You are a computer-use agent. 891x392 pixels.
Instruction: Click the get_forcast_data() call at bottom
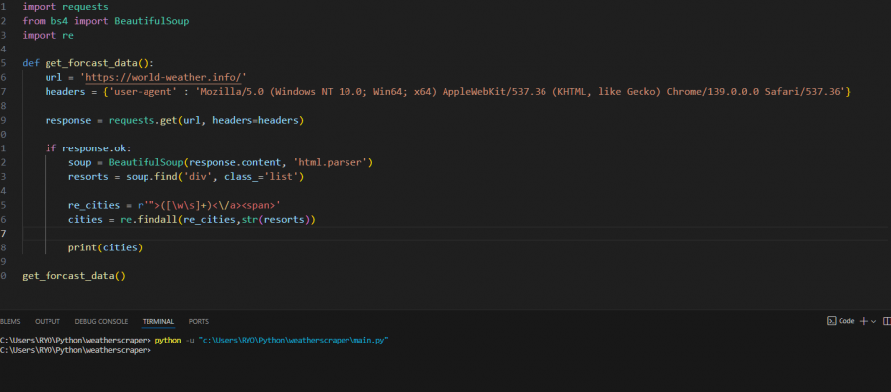[74, 276]
